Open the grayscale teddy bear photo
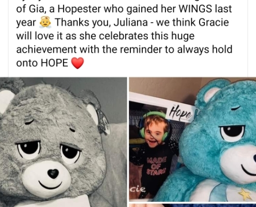This screenshot has height=207, width=256. (x=64, y=142)
